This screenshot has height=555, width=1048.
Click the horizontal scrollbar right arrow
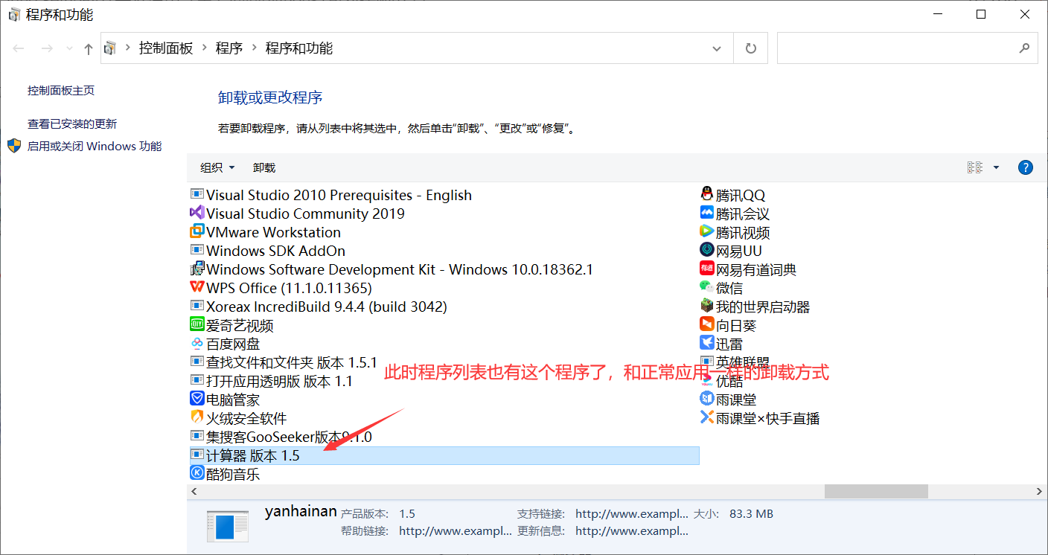1041,492
